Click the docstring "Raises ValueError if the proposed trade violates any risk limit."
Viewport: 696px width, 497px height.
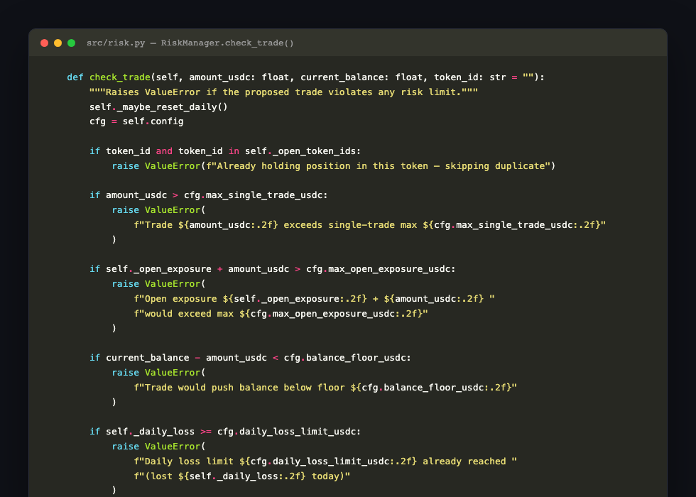[x=283, y=92]
